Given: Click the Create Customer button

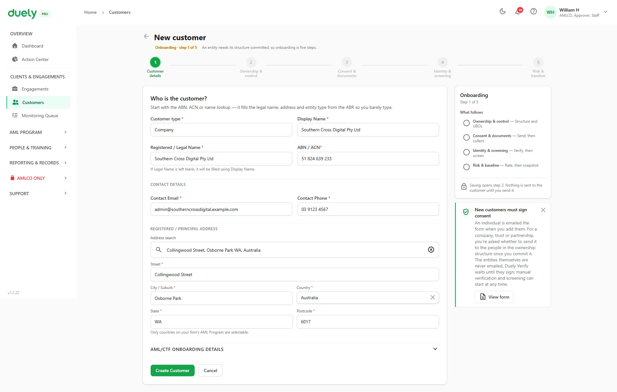Looking at the screenshot, I should [x=172, y=370].
